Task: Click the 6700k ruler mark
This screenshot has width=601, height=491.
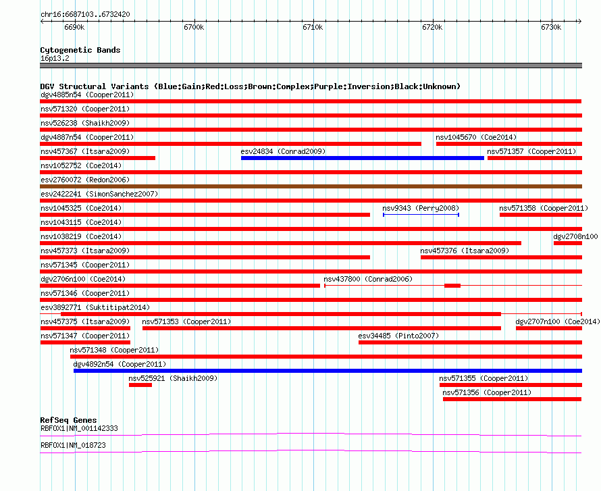Action: point(194,27)
